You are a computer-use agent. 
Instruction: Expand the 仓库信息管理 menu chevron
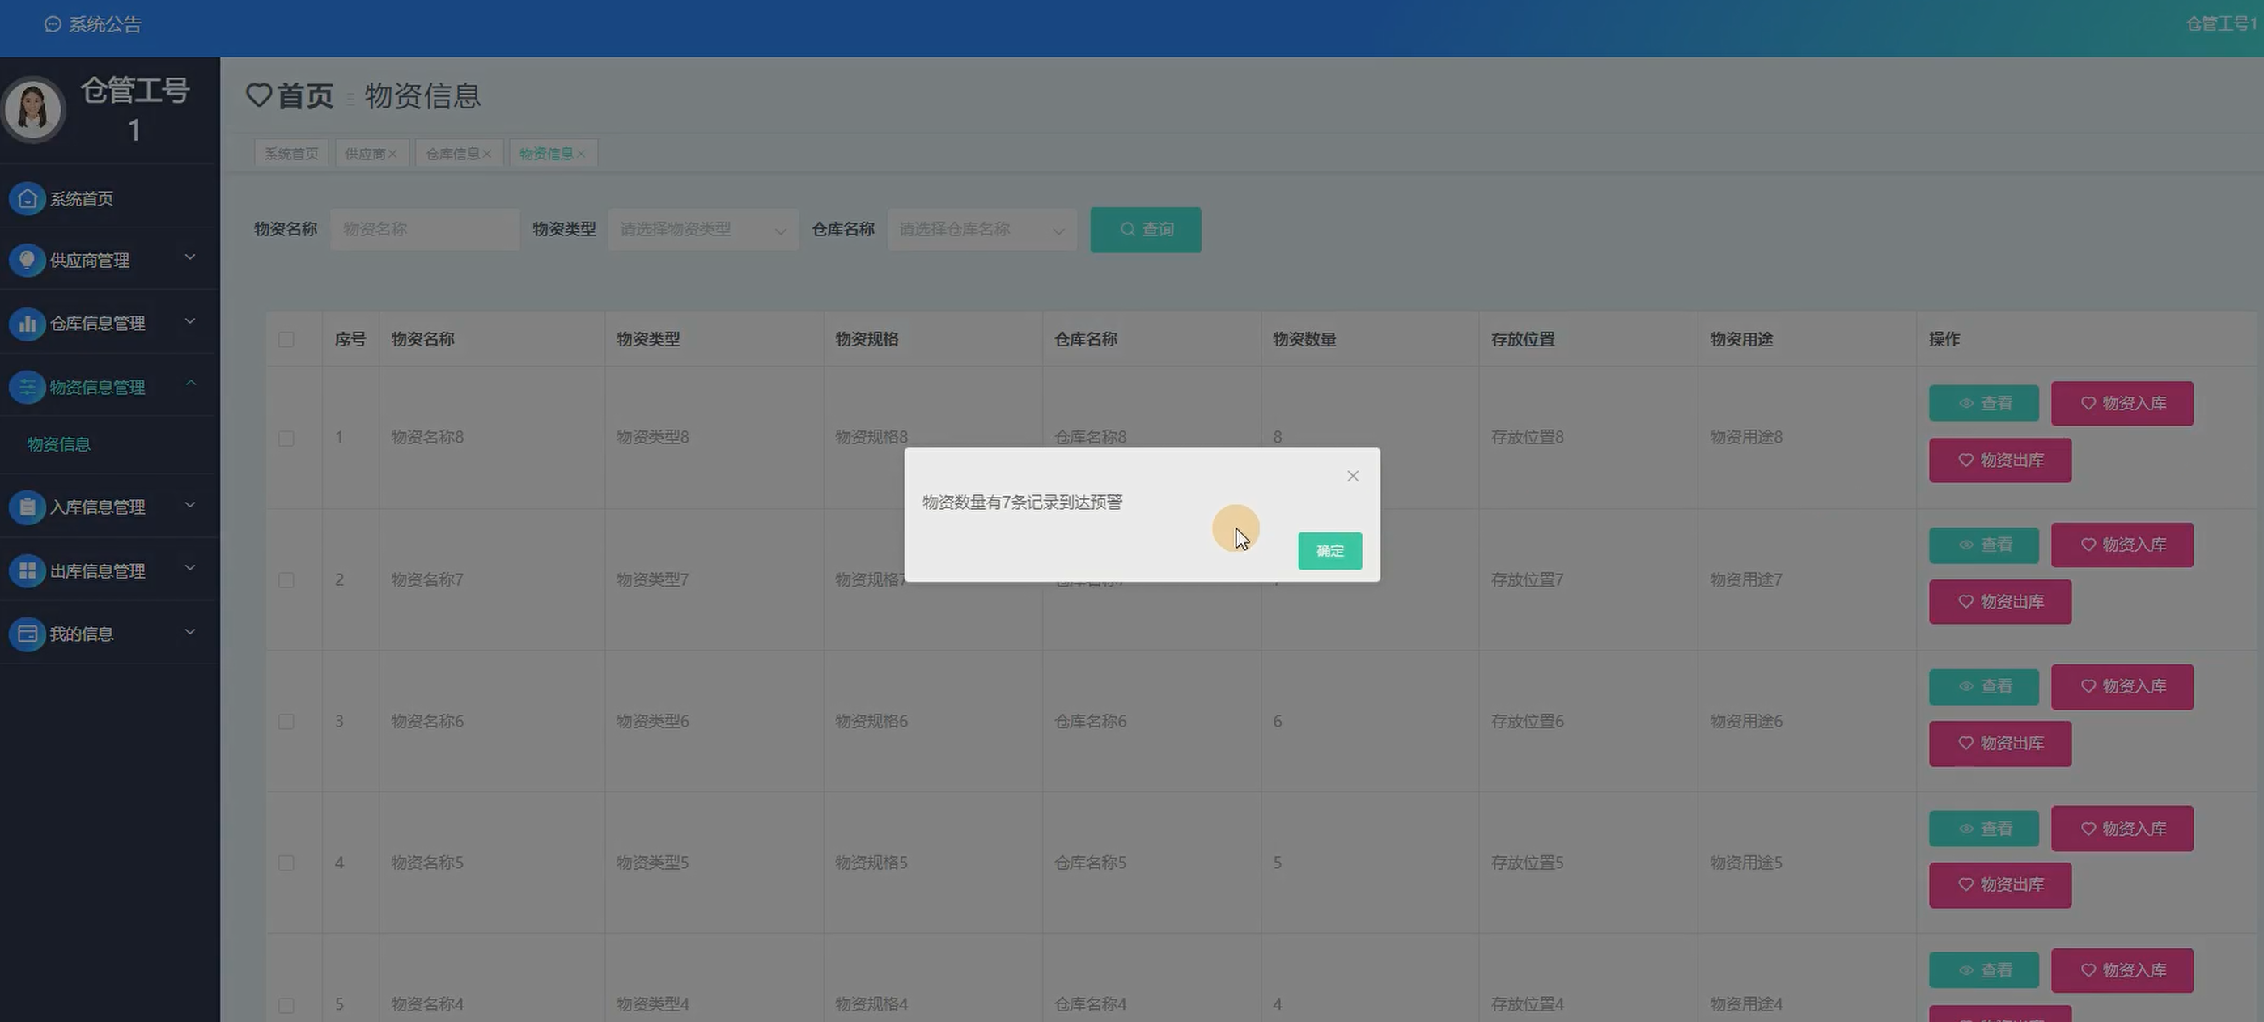pyautogui.click(x=190, y=320)
